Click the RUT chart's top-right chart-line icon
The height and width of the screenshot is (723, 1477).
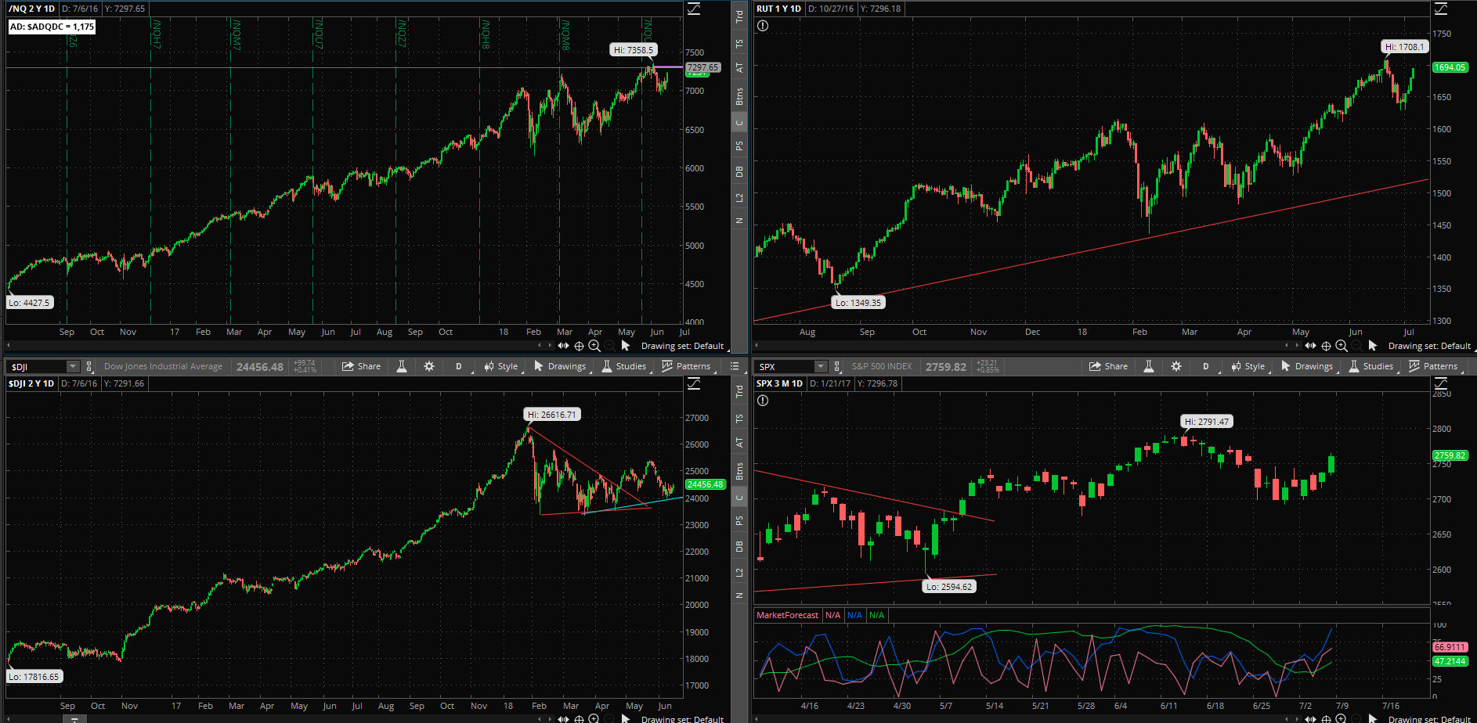point(1441,9)
